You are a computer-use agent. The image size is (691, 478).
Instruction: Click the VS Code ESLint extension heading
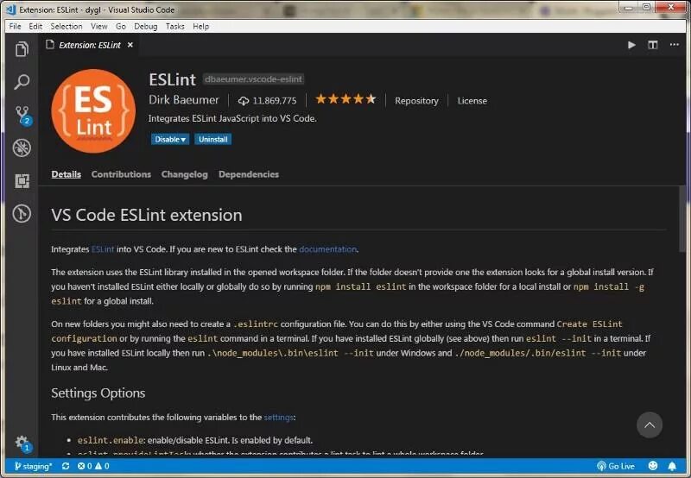pos(147,215)
